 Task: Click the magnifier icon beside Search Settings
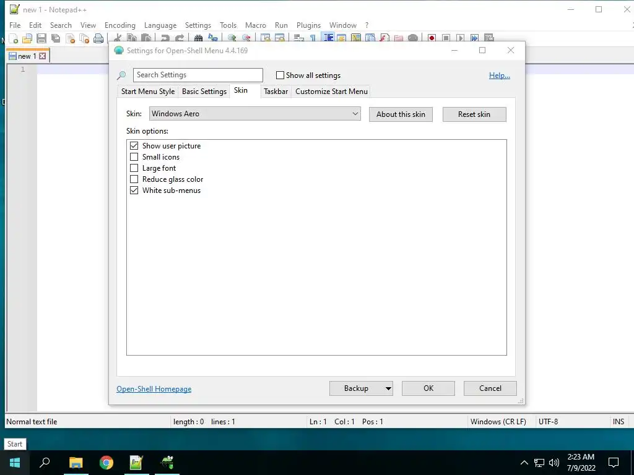[121, 75]
